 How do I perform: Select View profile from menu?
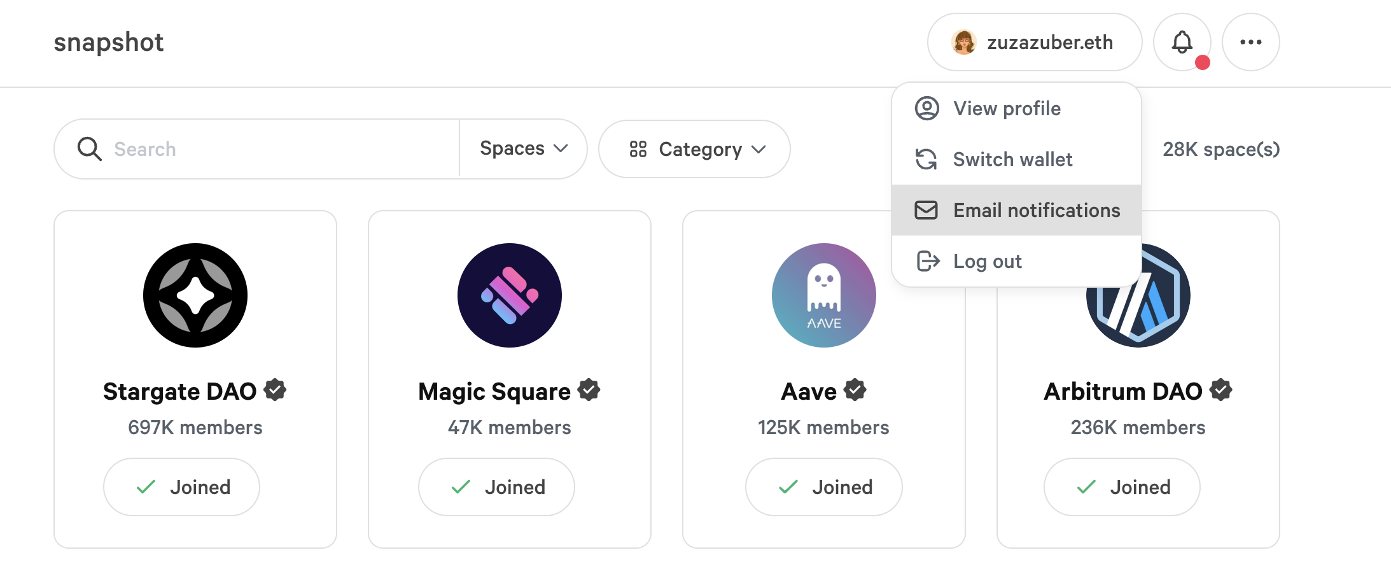[x=1007, y=108]
